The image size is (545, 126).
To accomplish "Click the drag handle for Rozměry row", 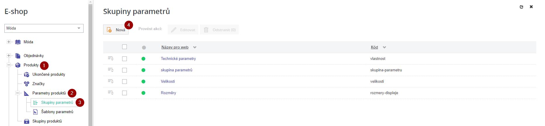I will (110, 93).
